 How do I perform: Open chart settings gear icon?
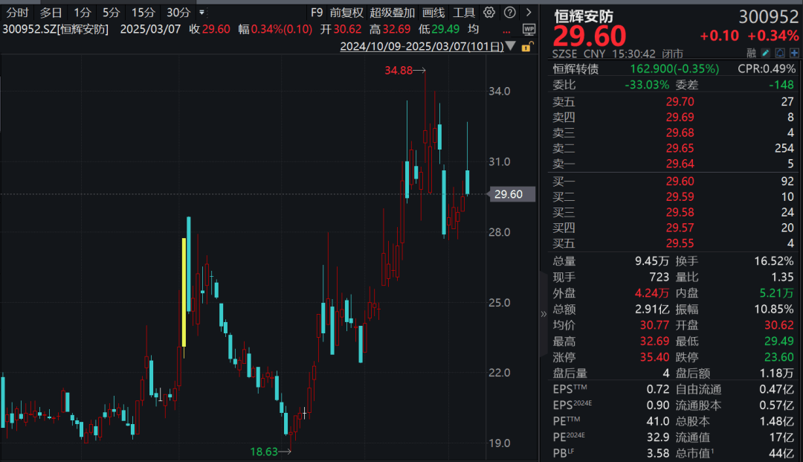click(x=489, y=13)
